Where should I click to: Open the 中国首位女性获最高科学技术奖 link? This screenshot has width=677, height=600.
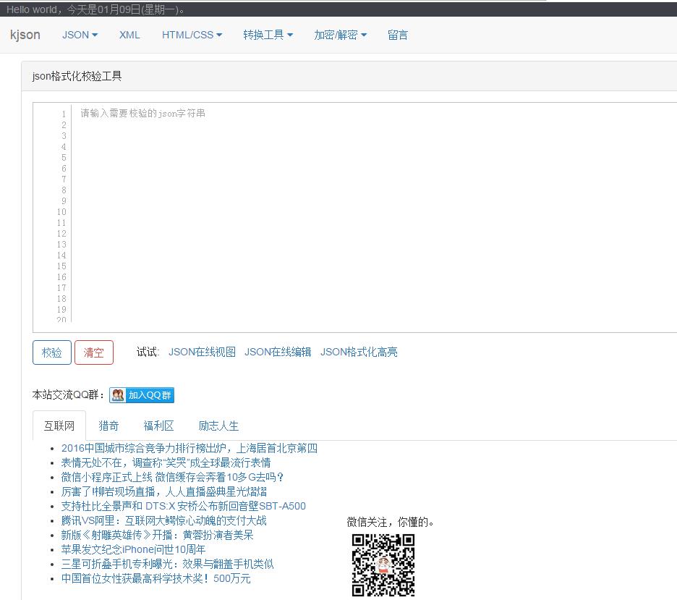click(x=156, y=578)
